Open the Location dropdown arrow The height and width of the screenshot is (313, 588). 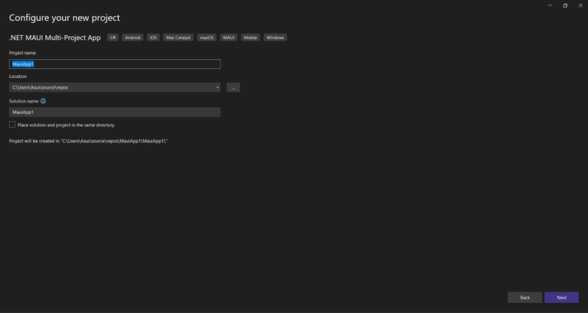point(217,87)
